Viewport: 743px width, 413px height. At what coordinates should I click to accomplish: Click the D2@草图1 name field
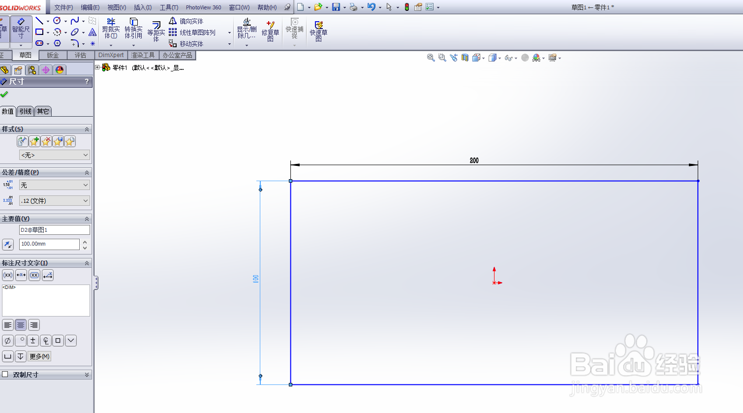click(x=55, y=230)
